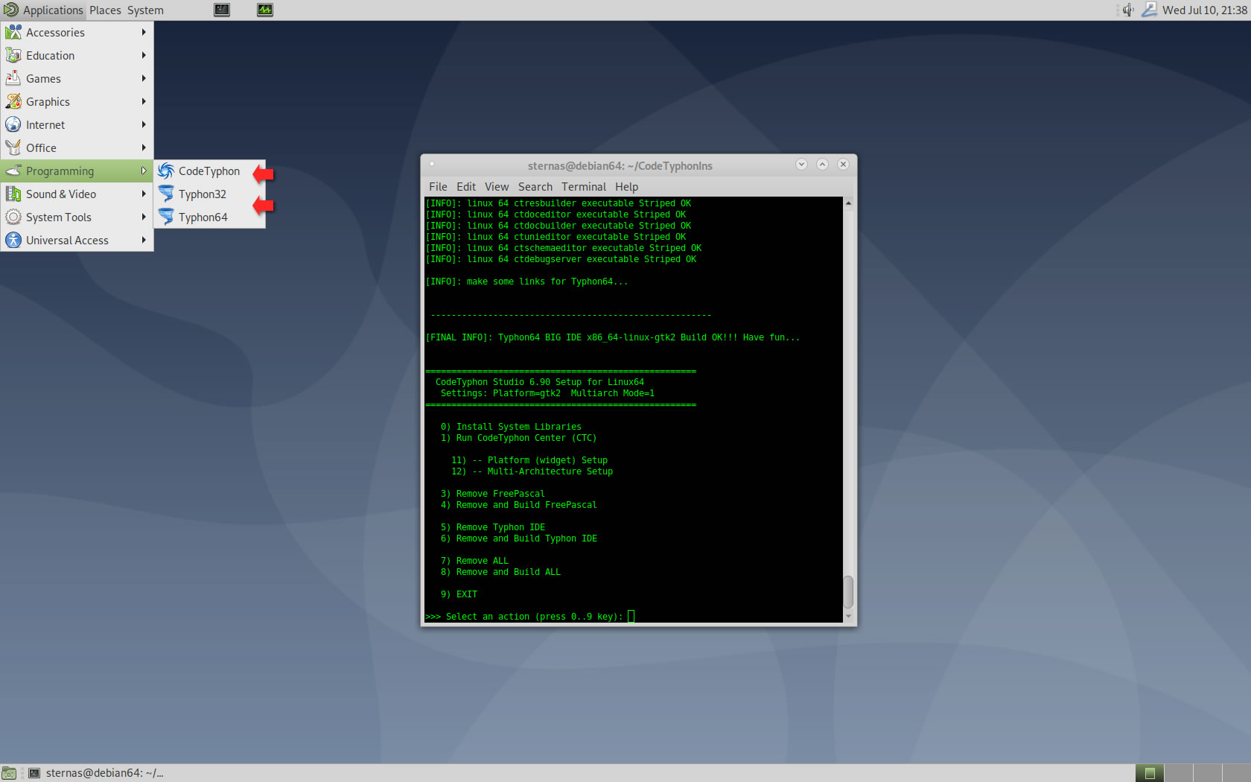The width and height of the screenshot is (1251, 782).
Task: Click the '0) Install System Libraries' line
Action: 511,427
